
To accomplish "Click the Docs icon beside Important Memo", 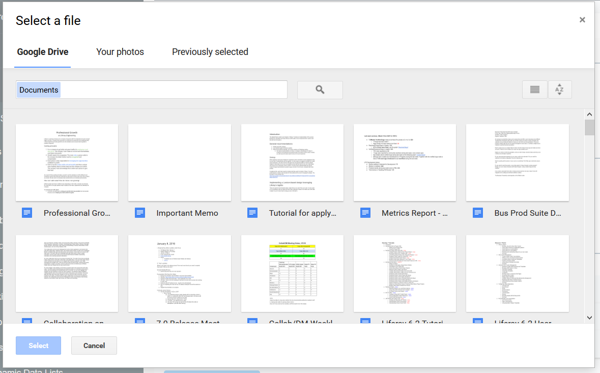I will [x=139, y=213].
